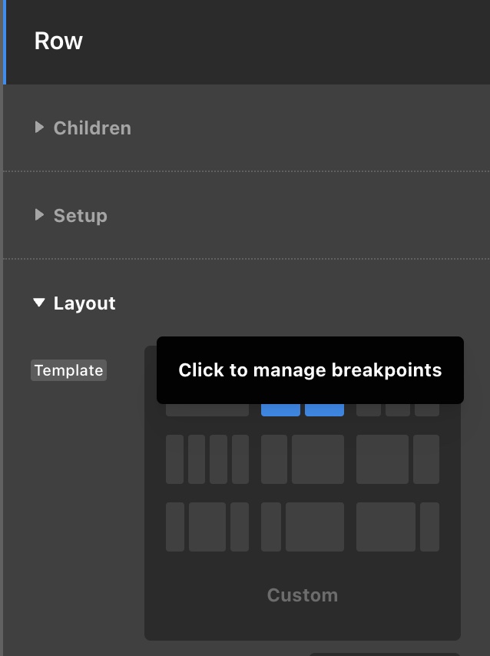Pick the three-quarters left, one-quarter right template
The width and height of the screenshot is (490, 656).
tap(398, 527)
